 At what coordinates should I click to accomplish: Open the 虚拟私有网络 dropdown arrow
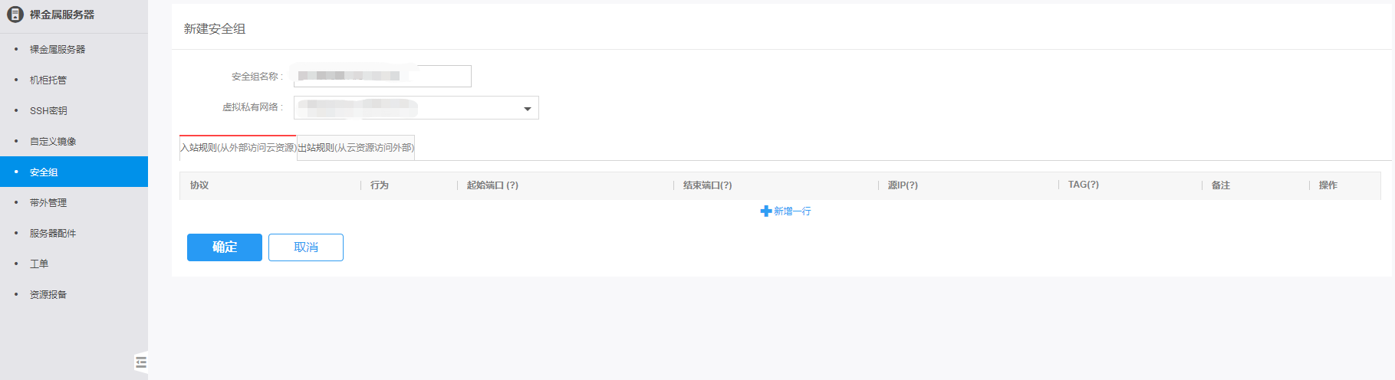[x=528, y=109]
